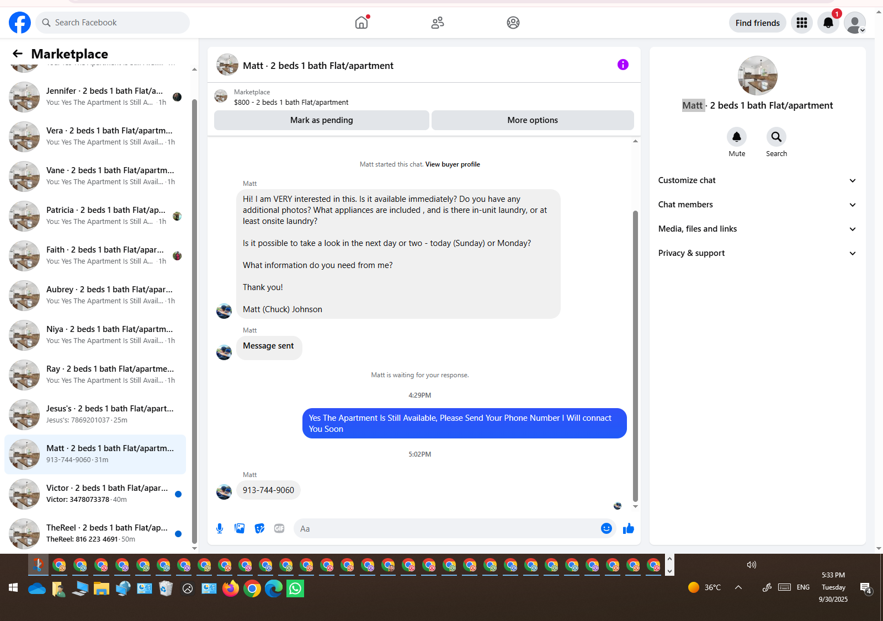Select Matt's conversation in the chat list

(95, 454)
